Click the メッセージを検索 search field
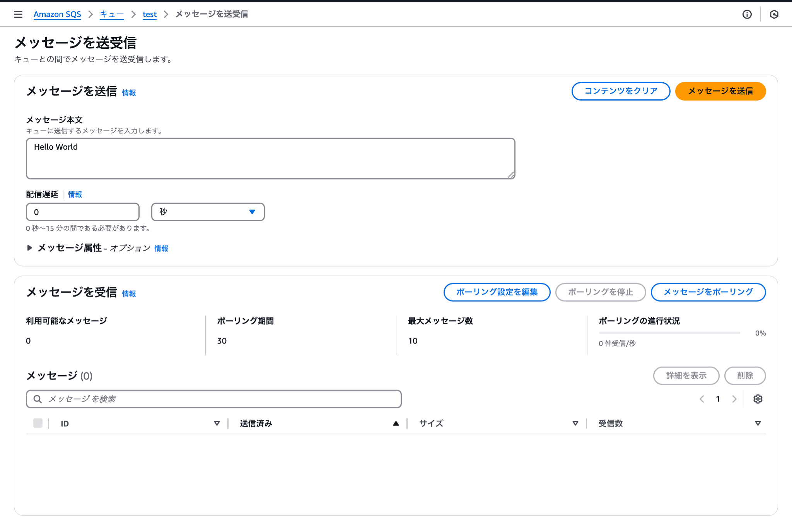The image size is (792, 529). tap(213, 399)
